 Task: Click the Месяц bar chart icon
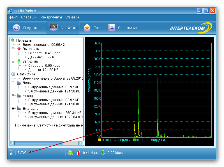click(19, 96)
